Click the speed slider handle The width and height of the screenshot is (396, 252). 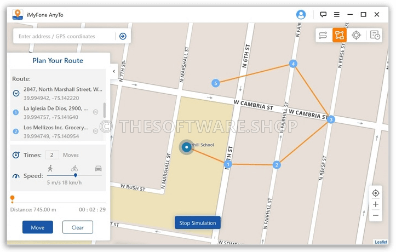coord(75,175)
